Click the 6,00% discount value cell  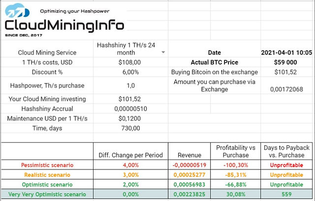130,72
